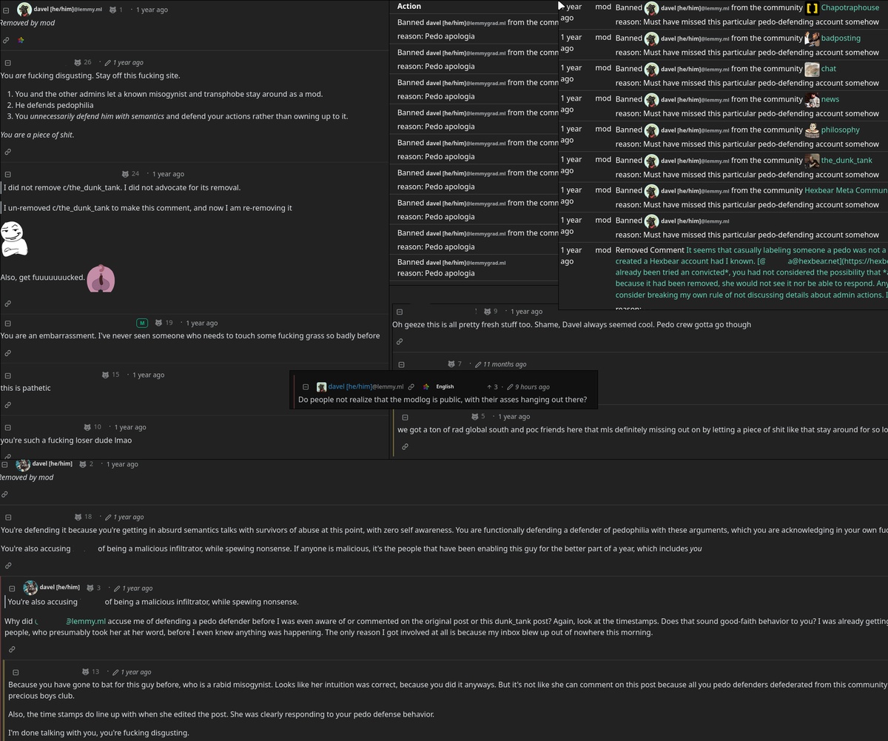Screen dimensions: 888x741
Task: Collapse the 'modlog is public' comment
Action: (x=306, y=386)
